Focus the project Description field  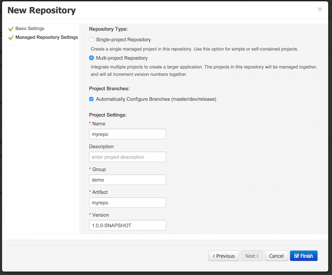tap(128, 157)
